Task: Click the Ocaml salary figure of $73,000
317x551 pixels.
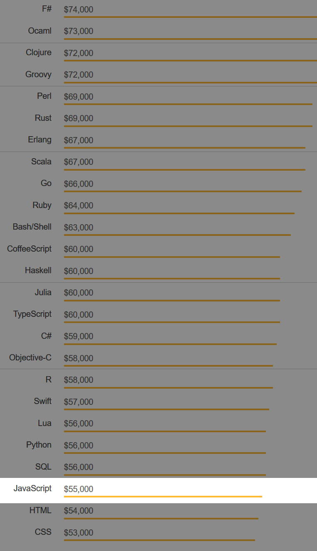Action: [79, 31]
